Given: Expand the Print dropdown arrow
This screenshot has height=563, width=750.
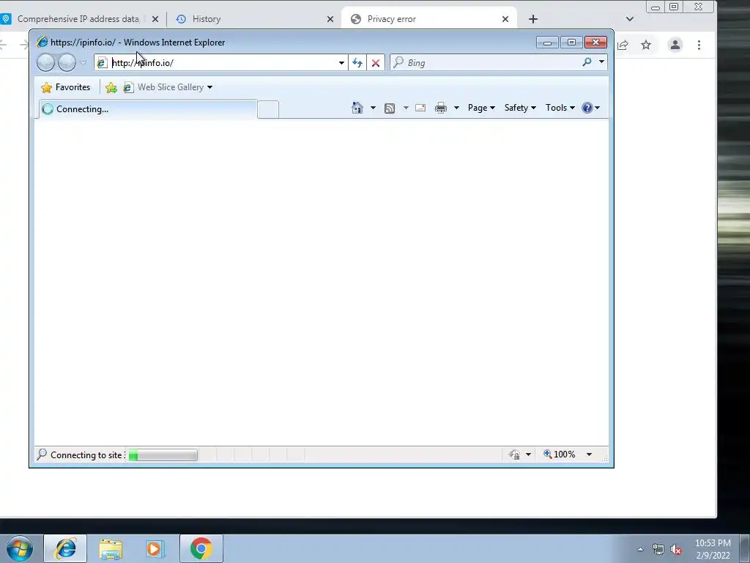Looking at the screenshot, I should click(456, 108).
